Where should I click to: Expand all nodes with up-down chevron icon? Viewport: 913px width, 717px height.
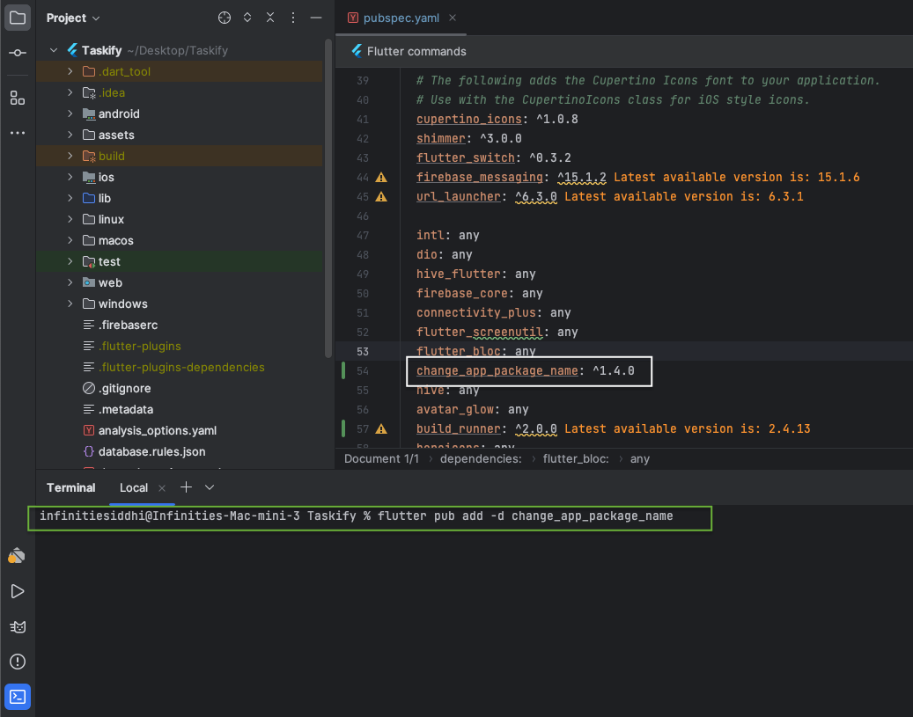point(247,18)
